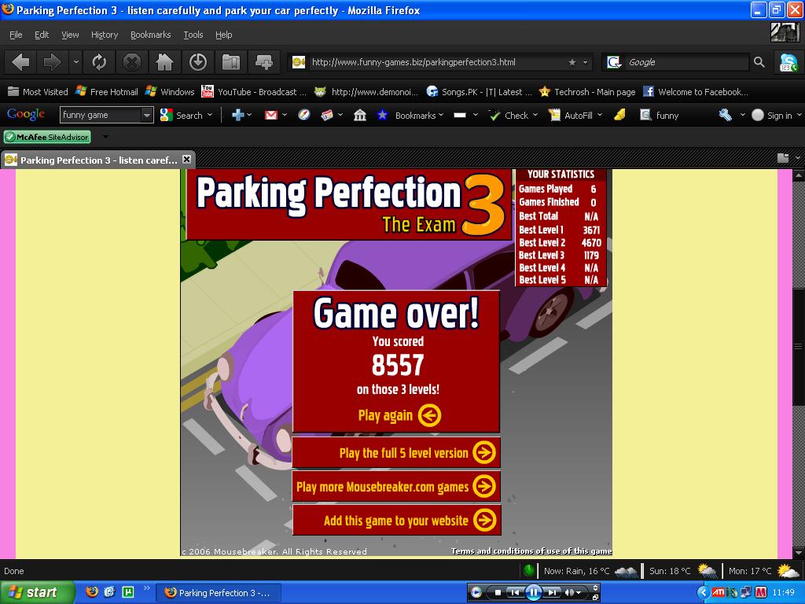Click the Google Toolbar 'funny game' search field
This screenshot has height=604, width=805.
(x=101, y=115)
